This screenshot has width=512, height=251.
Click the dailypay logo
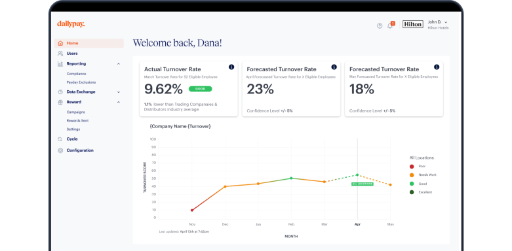(x=71, y=24)
